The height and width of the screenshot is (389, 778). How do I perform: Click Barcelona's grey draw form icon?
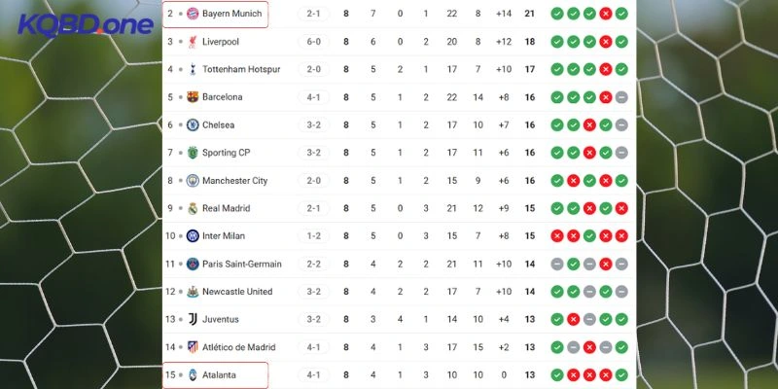tap(621, 97)
